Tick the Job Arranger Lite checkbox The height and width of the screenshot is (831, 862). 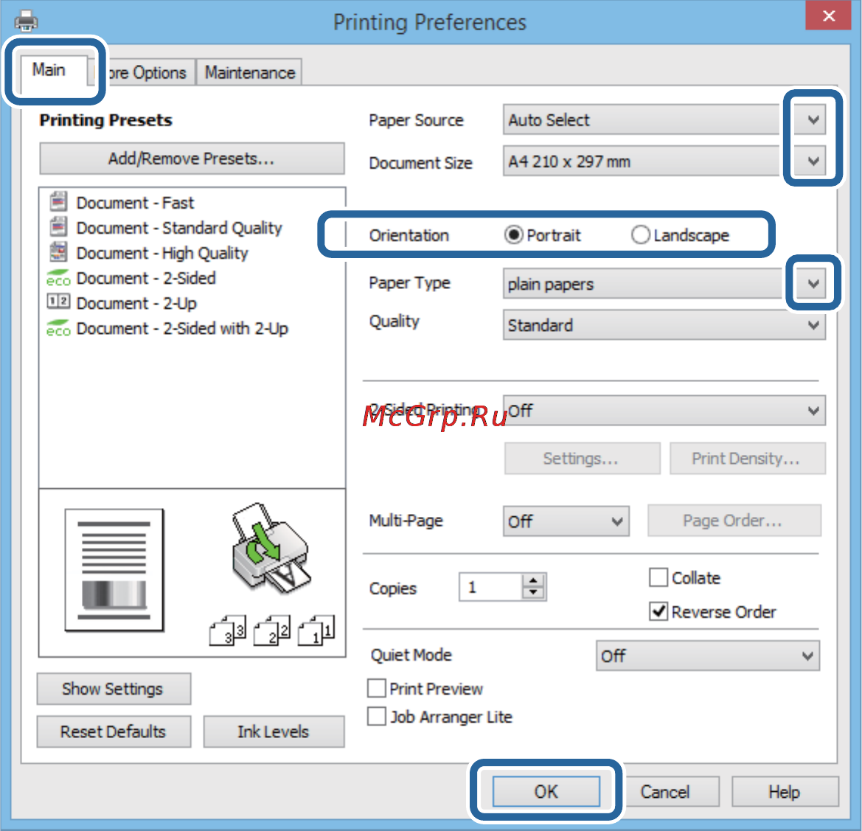[377, 716]
